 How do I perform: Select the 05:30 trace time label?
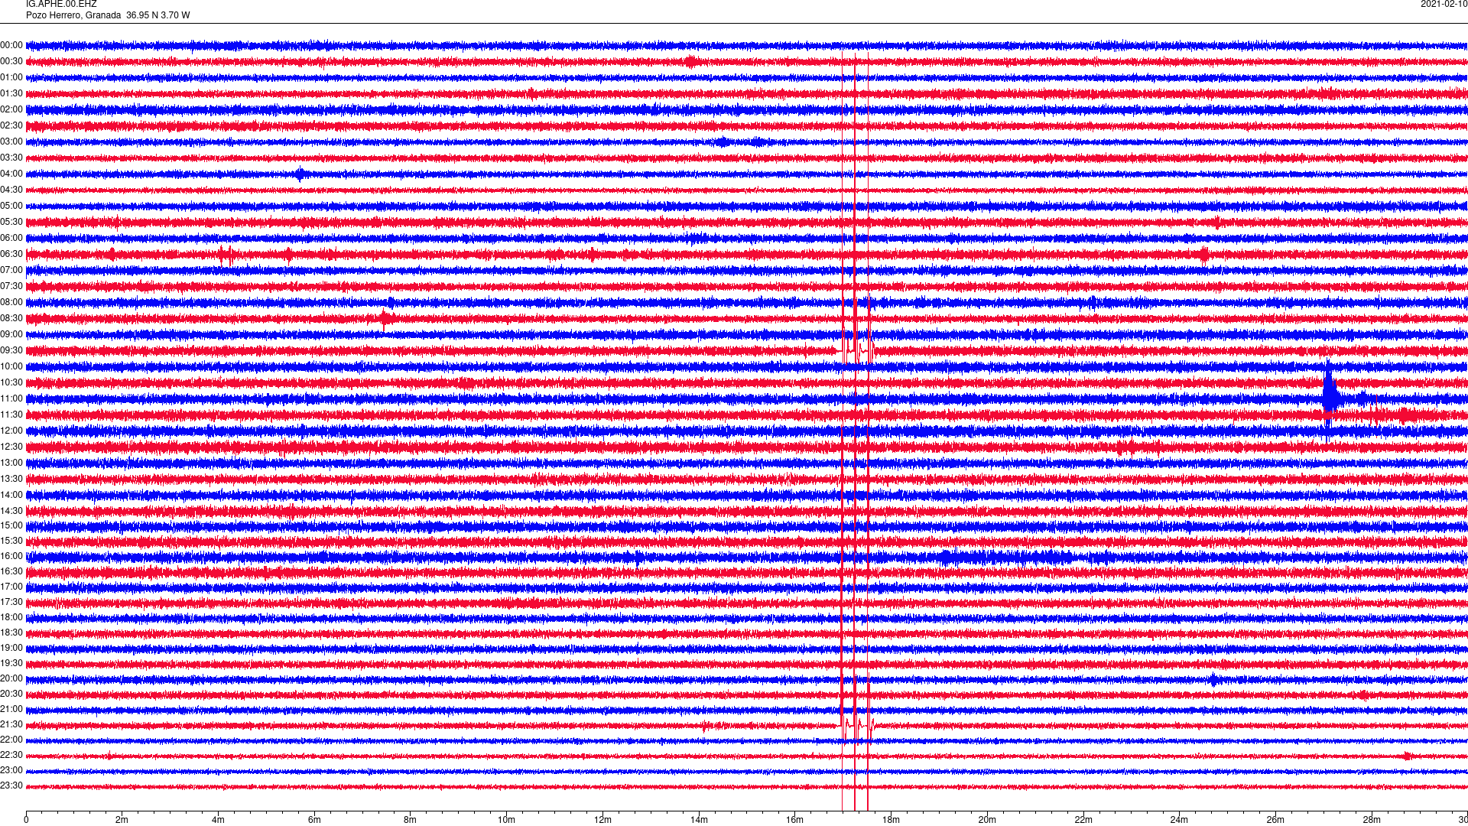click(11, 223)
